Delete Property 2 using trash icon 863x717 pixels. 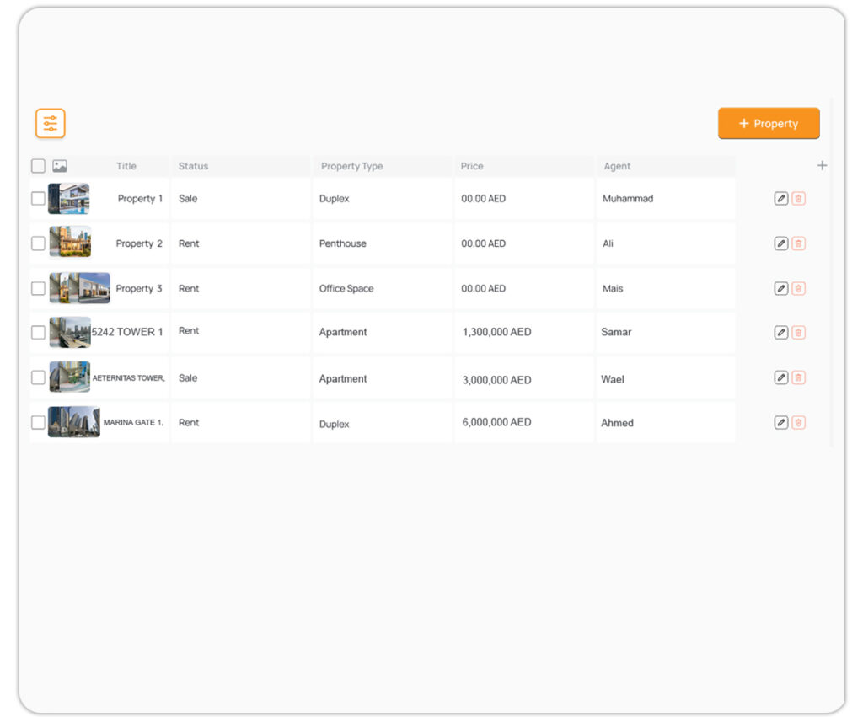coord(798,243)
